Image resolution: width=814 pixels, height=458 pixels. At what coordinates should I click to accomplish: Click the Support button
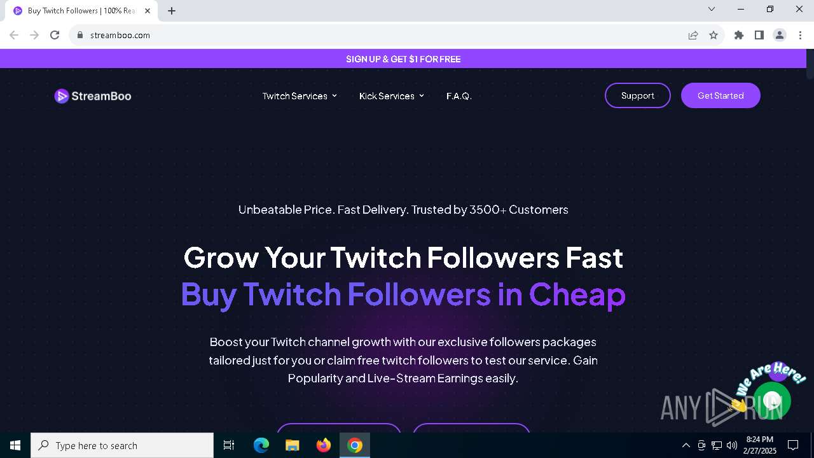click(638, 95)
